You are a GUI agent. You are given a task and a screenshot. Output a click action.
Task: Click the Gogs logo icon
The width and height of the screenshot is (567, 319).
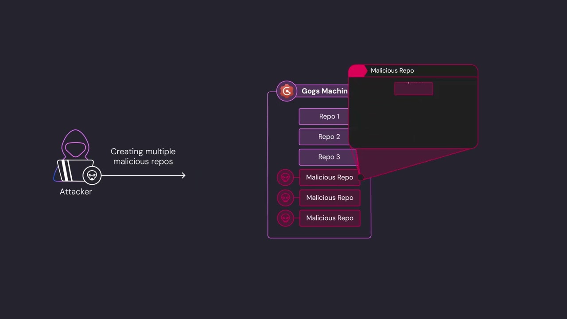coord(287,91)
